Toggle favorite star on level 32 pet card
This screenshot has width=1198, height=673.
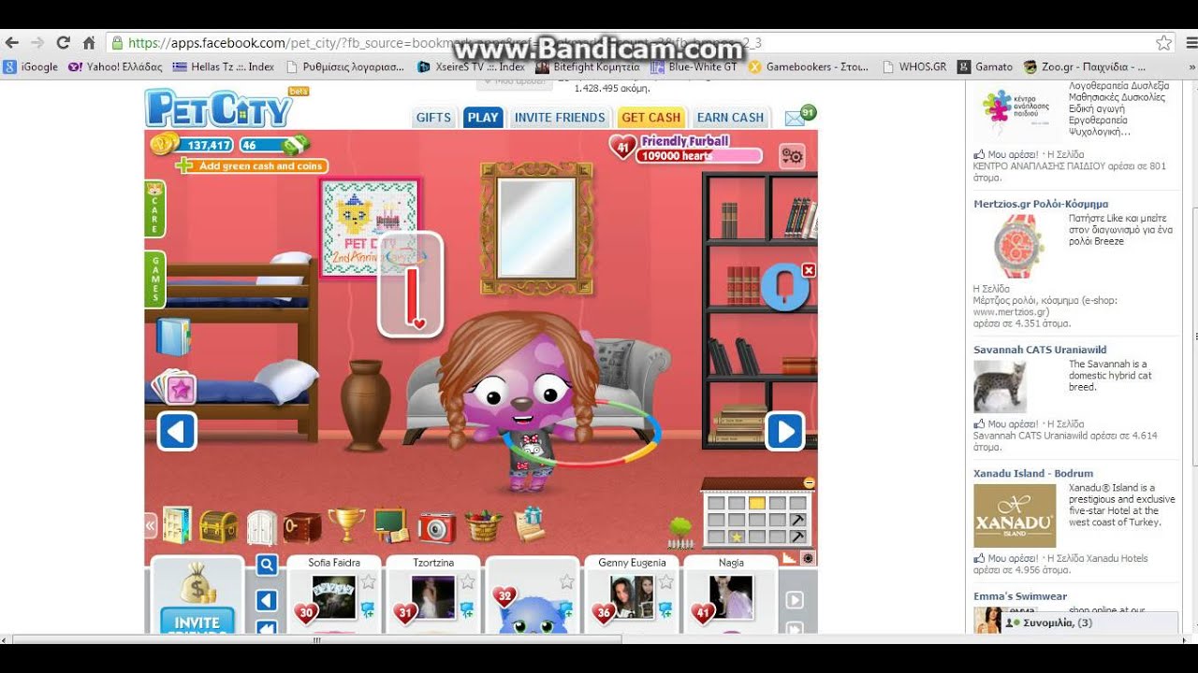tap(566, 582)
